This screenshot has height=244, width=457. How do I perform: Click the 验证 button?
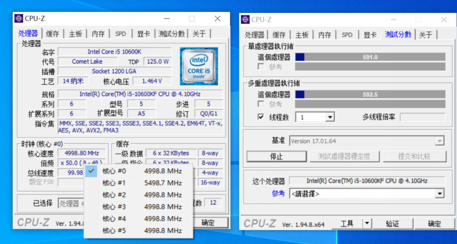point(393,224)
